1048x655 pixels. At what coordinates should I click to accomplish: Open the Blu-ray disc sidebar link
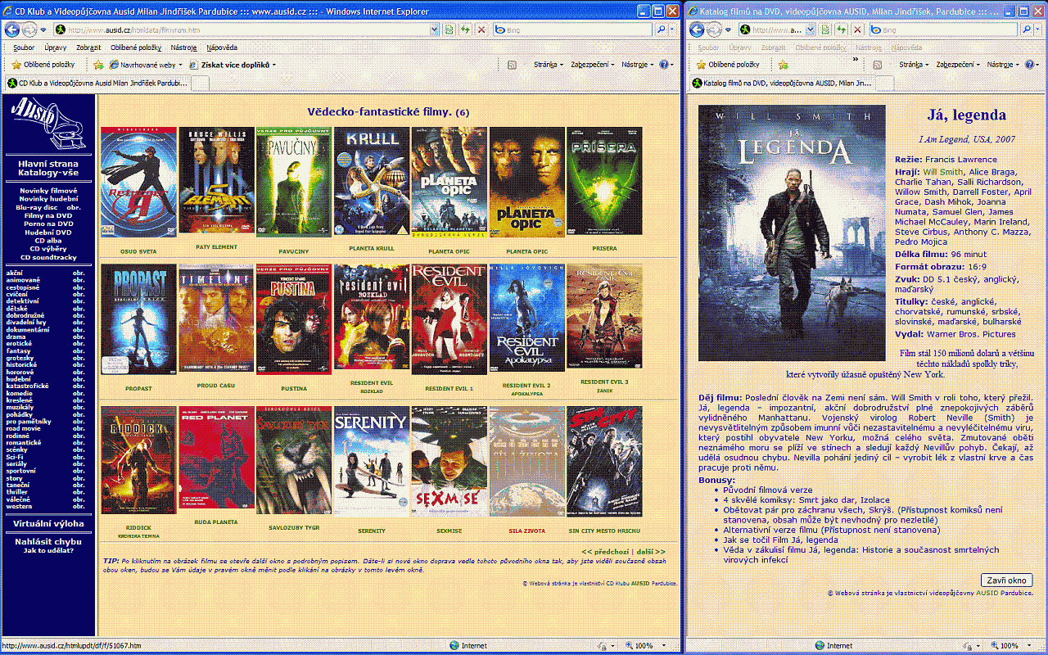[36, 207]
